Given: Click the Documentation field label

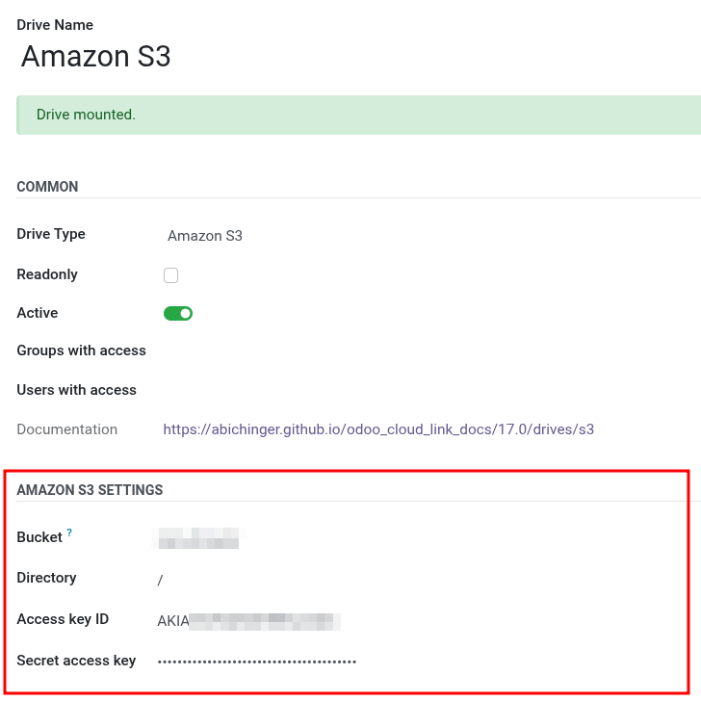Looking at the screenshot, I should (67, 429).
